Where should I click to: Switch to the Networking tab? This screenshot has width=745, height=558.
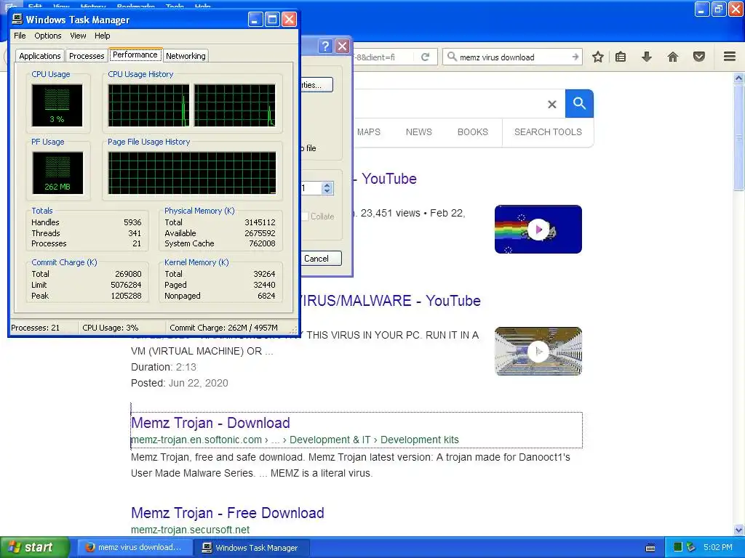coord(186,56)
